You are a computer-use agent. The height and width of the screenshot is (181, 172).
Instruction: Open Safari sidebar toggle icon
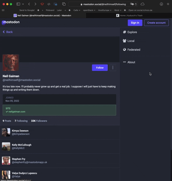coord(18,4)
